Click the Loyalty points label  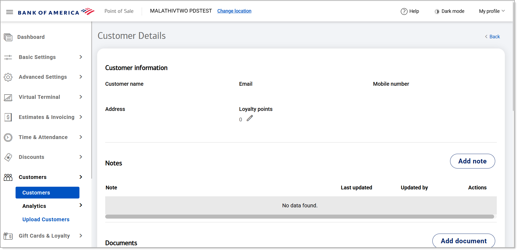pos(256,109)
